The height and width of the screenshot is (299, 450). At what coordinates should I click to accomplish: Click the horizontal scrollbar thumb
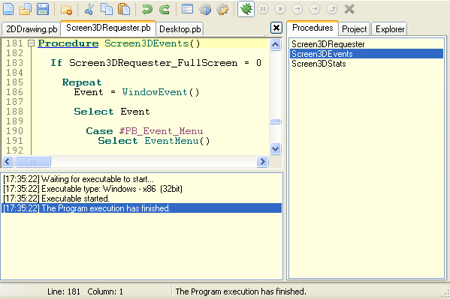(32, 162)
